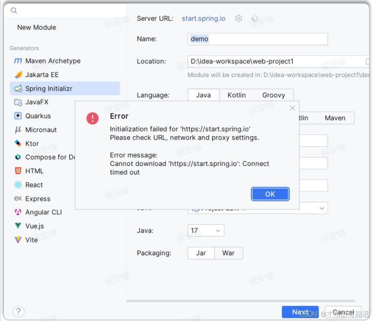The image size is (373, 321).
Task: Click the Next button
Action: [x=300, y=312]
